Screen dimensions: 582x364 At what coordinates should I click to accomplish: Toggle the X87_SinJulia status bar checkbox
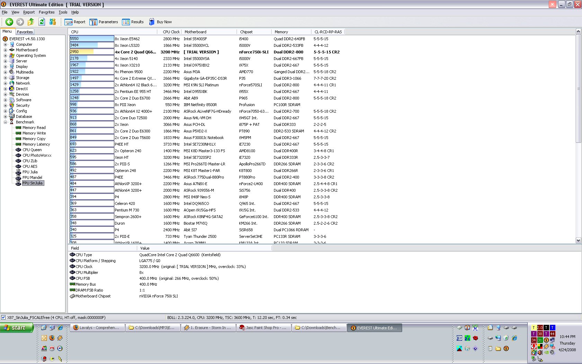3,318
